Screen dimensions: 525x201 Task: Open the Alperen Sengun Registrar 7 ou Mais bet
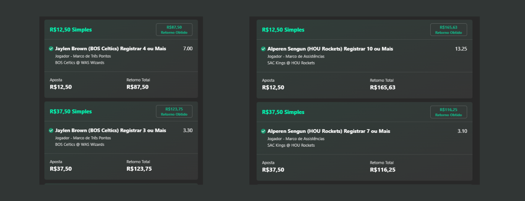point(329,131)
